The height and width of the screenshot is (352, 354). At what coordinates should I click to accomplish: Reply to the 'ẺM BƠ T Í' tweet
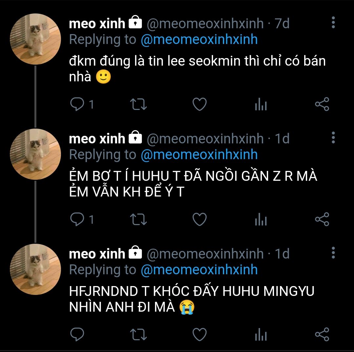click(77, 219)
